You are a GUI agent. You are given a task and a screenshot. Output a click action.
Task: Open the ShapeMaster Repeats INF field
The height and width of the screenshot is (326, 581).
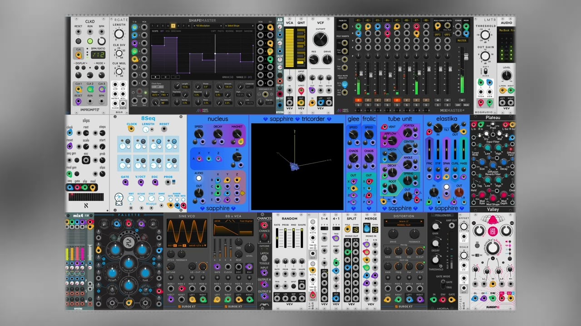[x=164, y=103]
